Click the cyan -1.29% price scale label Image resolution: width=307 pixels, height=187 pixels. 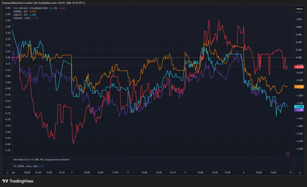coord(300,107)
